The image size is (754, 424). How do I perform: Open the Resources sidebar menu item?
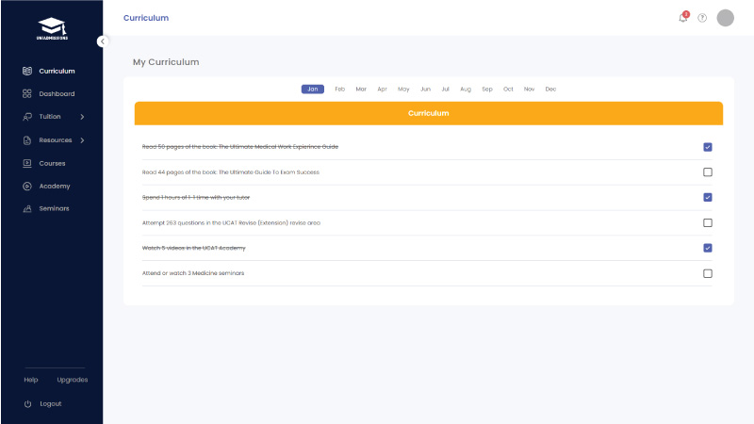56,140
